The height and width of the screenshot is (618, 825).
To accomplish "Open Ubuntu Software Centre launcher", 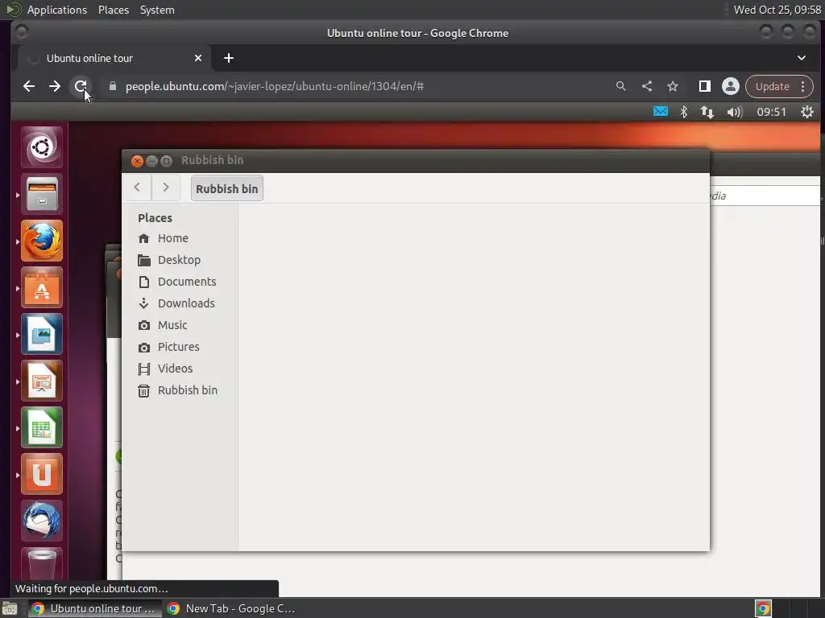I will [42, 287].
